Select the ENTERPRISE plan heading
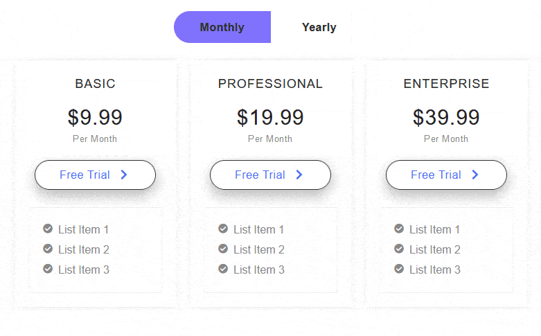Screen dimensions: 541x336 click(447, 84)
